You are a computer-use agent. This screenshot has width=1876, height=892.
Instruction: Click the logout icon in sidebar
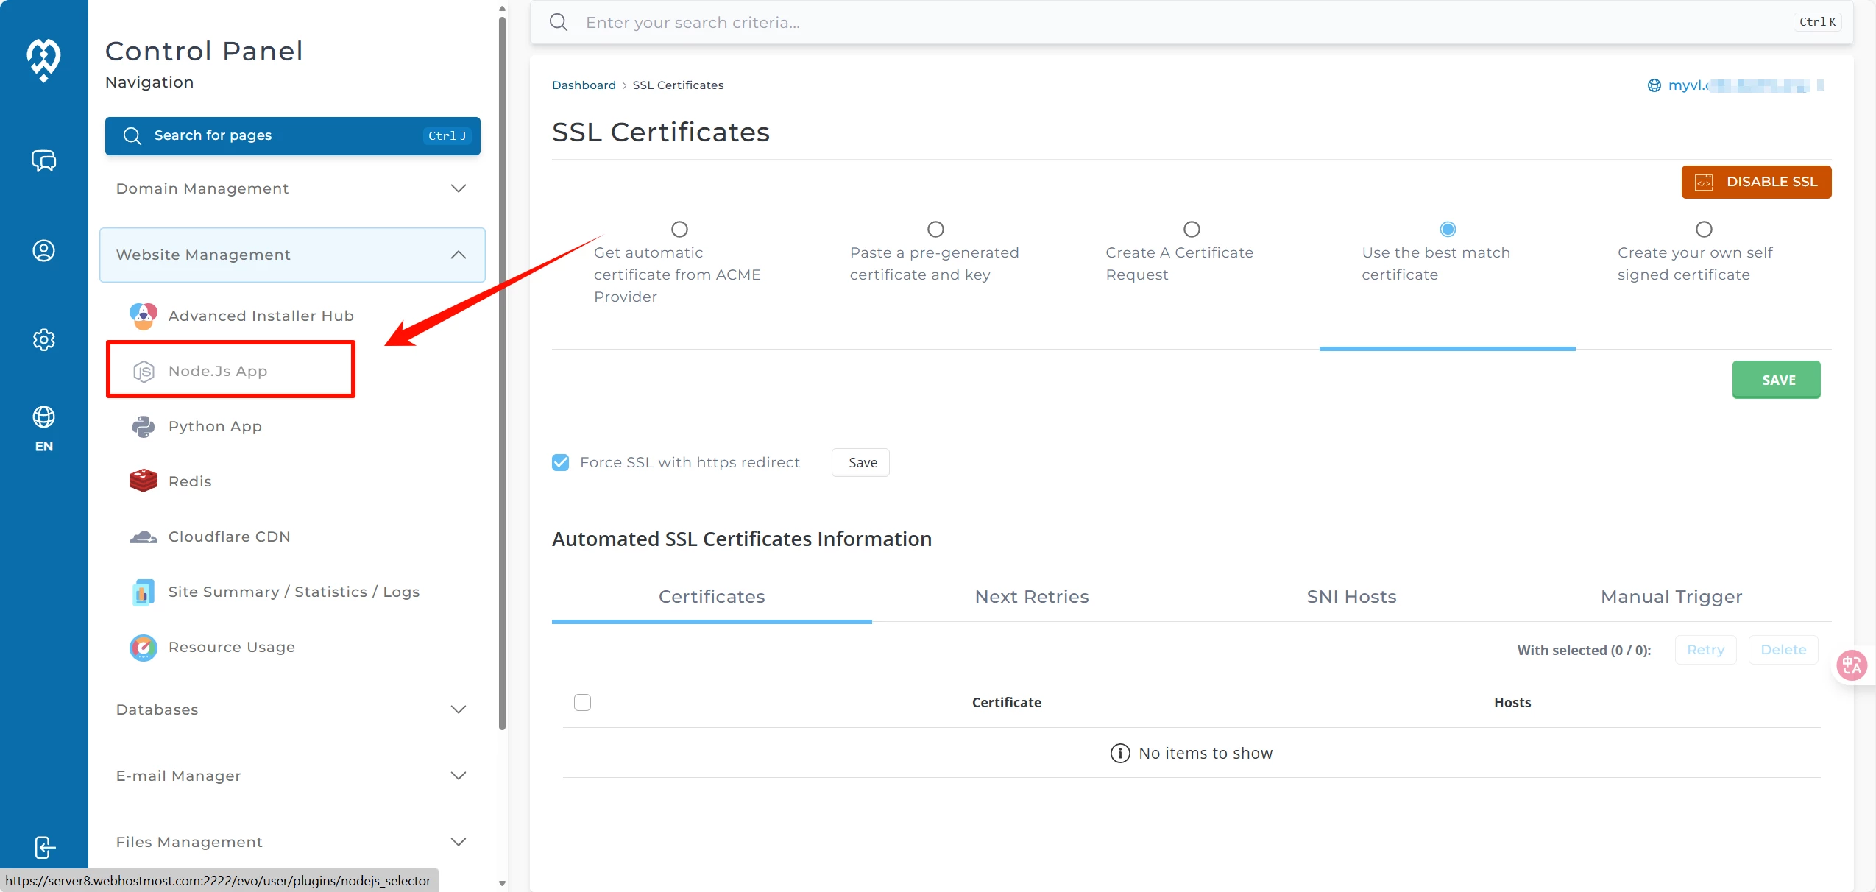(x=43, y=847)
